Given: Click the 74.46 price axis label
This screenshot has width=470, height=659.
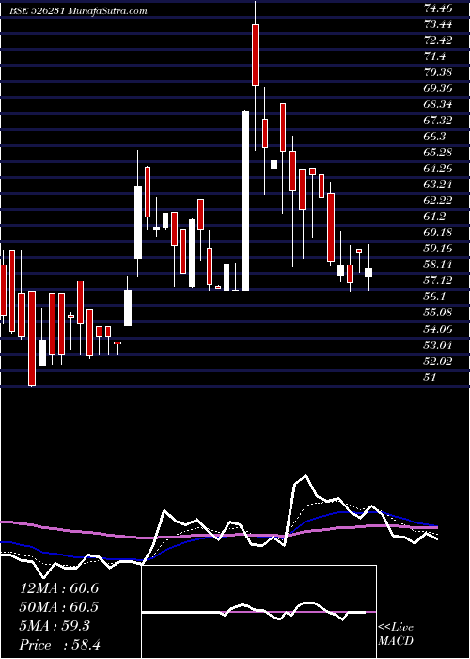Looking at the screenshot, I should [439, 8].
